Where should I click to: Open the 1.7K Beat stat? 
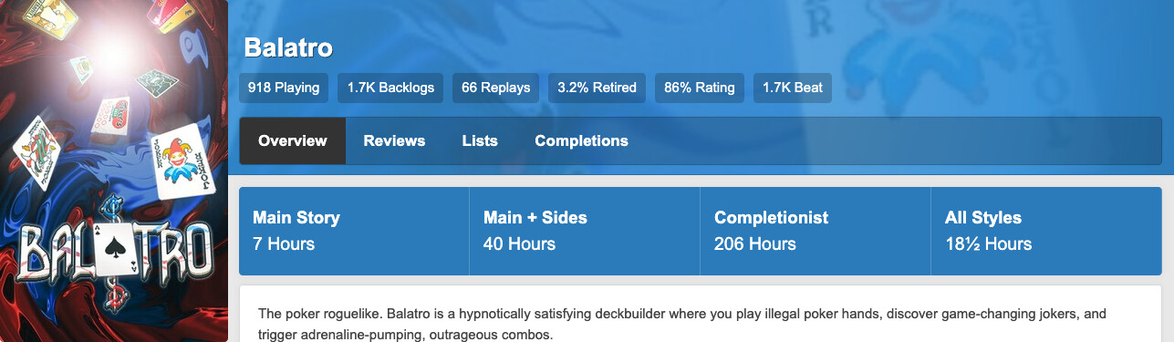793,88
